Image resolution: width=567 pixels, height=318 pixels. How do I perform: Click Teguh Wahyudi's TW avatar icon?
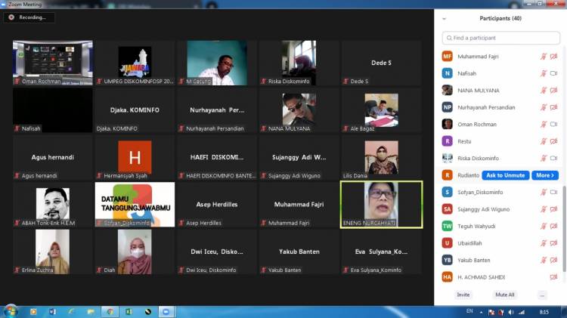tap(448, 226)
